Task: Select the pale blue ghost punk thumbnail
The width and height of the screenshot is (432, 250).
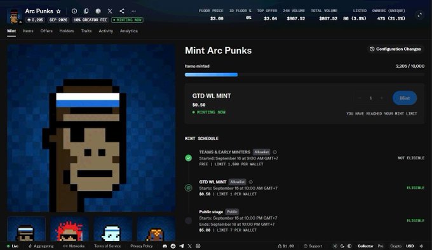Action: (x=112, y=229)
